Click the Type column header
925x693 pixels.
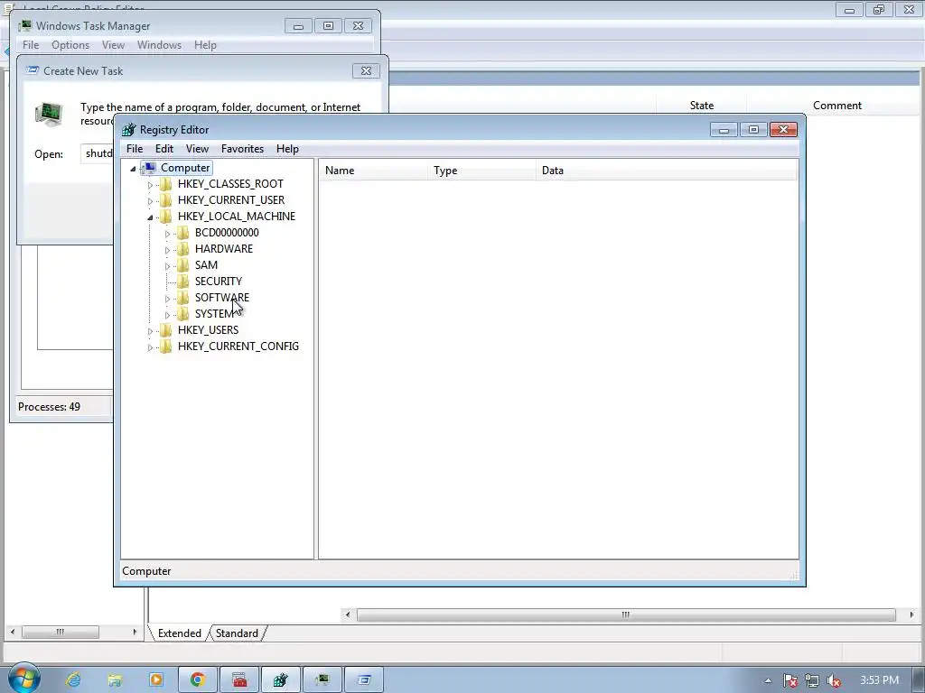[482, 171]
